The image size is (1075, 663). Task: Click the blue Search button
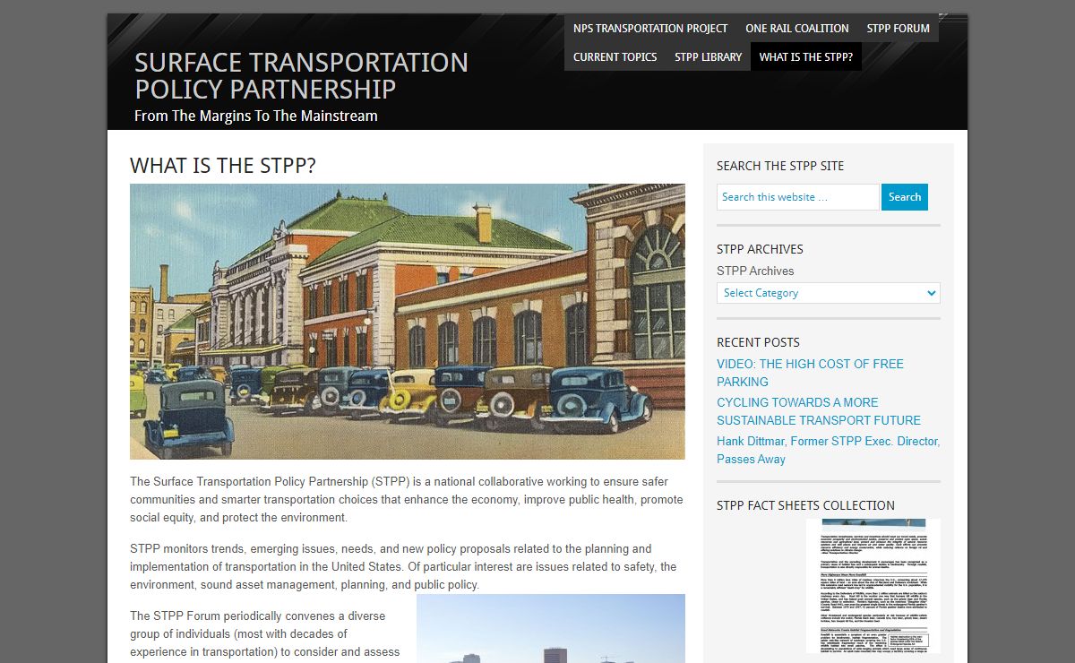905,197
